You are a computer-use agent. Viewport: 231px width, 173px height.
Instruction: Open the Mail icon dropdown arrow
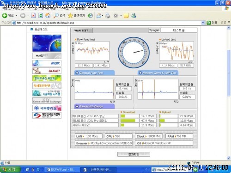(103, 16)
